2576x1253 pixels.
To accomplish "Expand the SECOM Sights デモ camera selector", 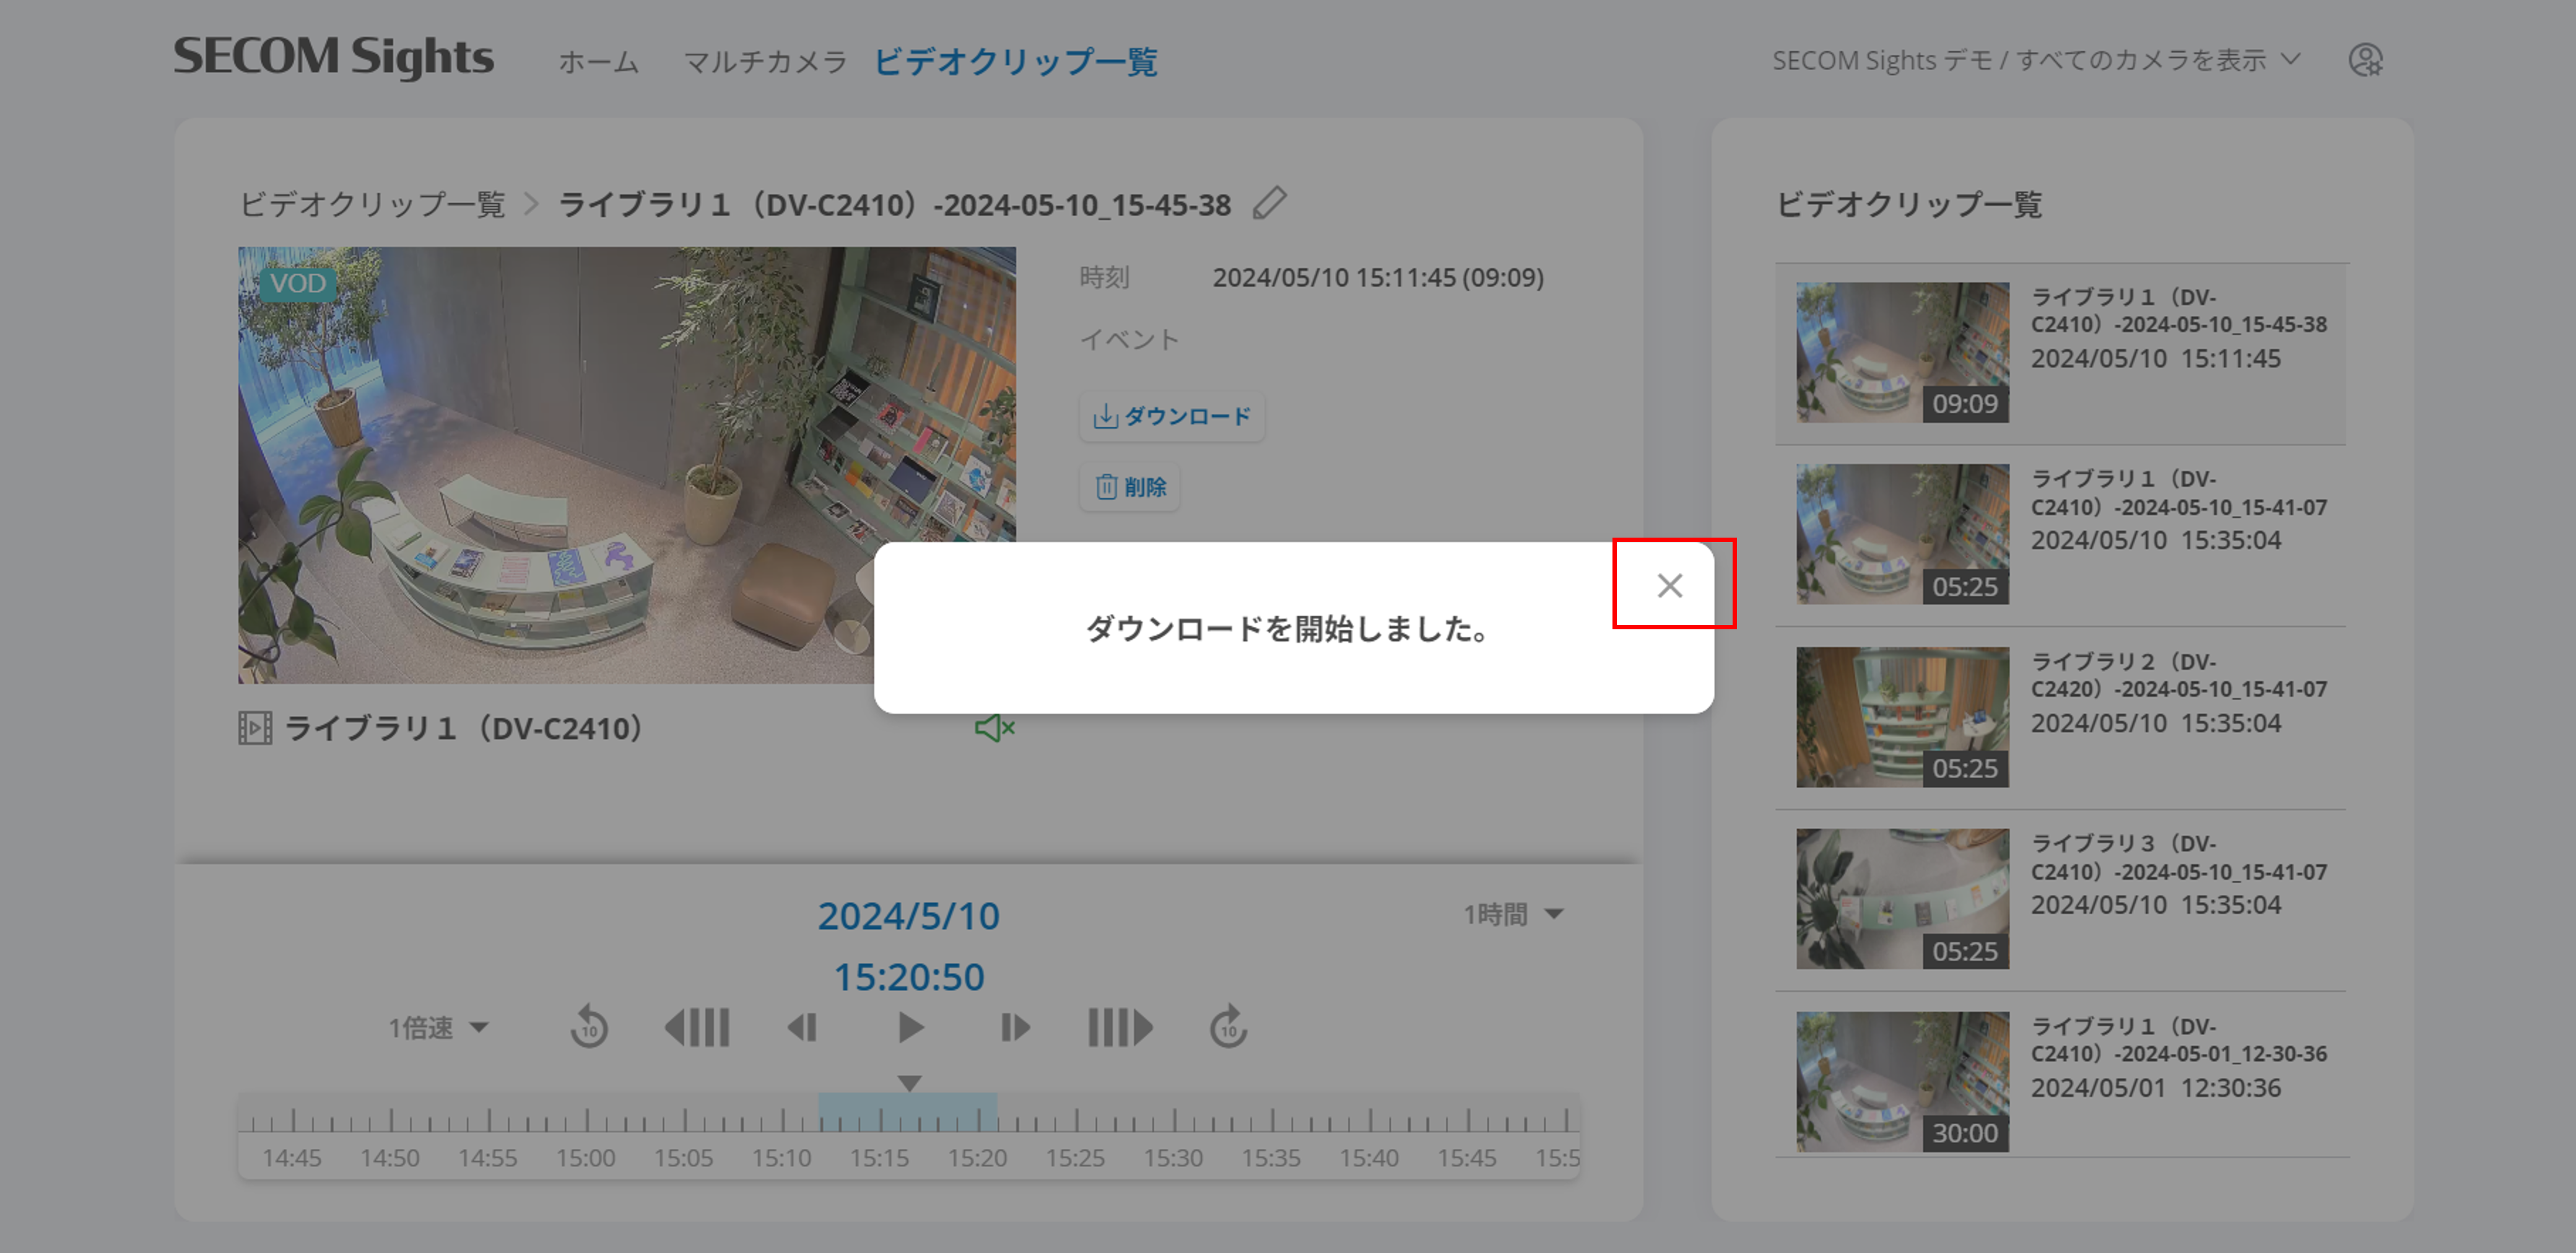I will point(2036,60).
